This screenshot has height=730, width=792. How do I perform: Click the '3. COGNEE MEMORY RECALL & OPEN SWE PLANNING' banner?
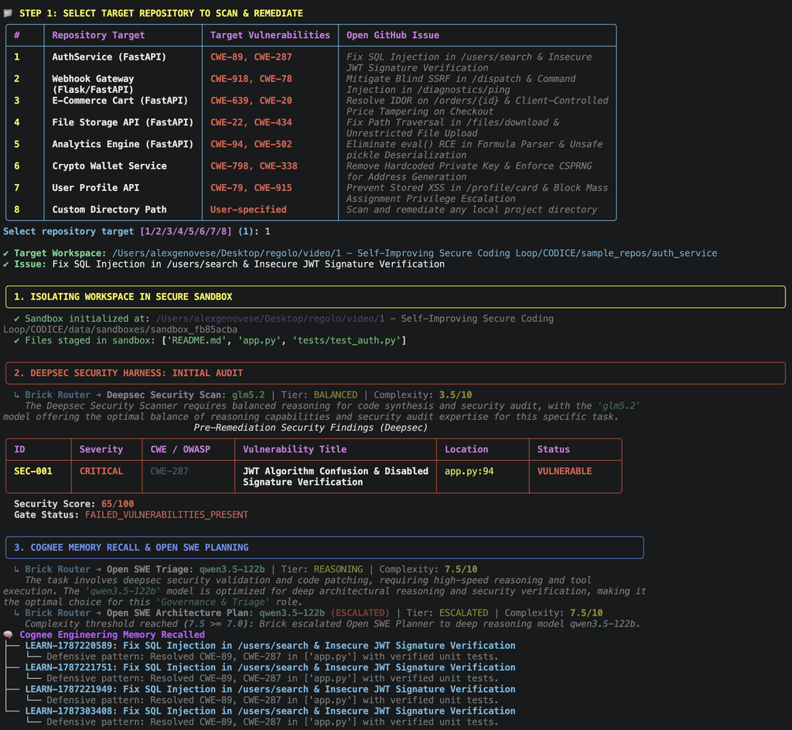[324, 547]
